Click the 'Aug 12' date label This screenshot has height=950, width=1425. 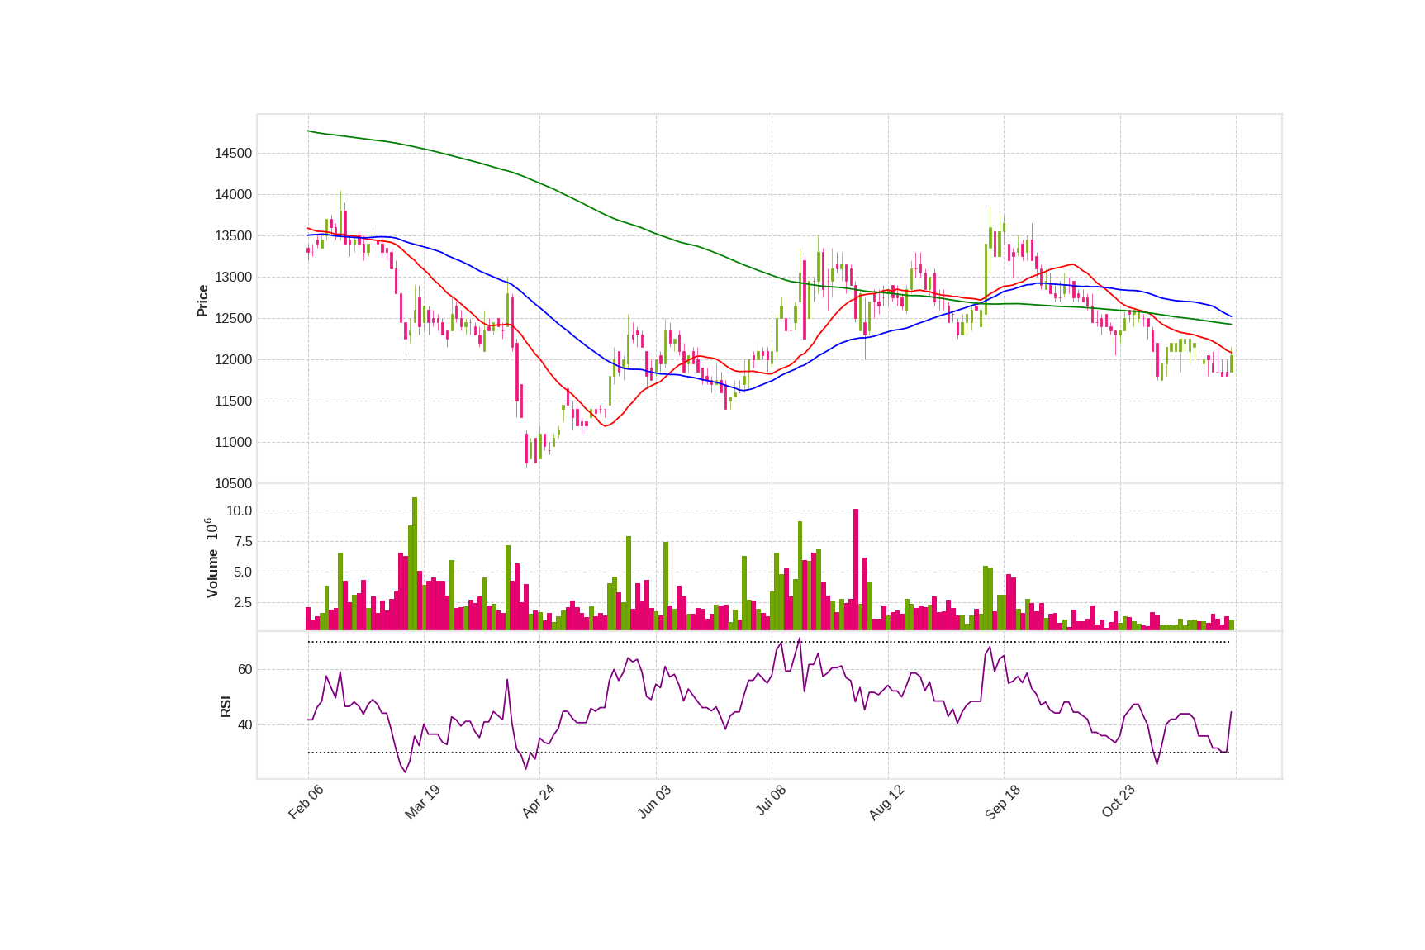(x=886, y=803)
